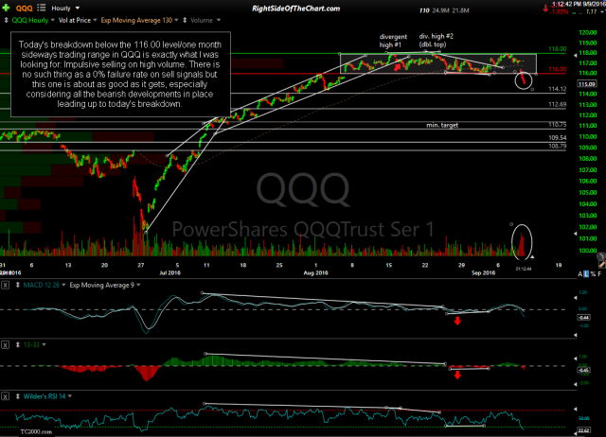Click the Sep 2016 date axis label
Screen dimensions: 606x437
click(483, 272)
